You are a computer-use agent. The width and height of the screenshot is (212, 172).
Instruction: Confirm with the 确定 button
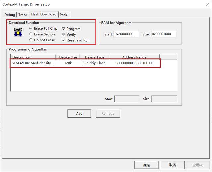click(146, 165)
